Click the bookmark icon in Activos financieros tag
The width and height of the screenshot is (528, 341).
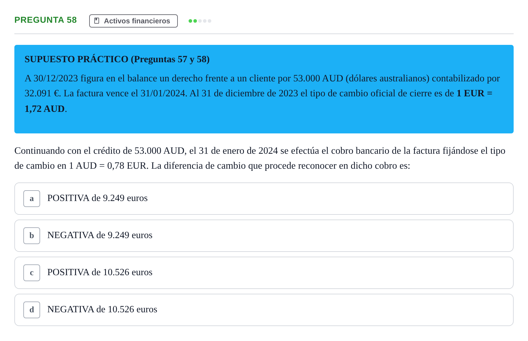pos(97,21)
